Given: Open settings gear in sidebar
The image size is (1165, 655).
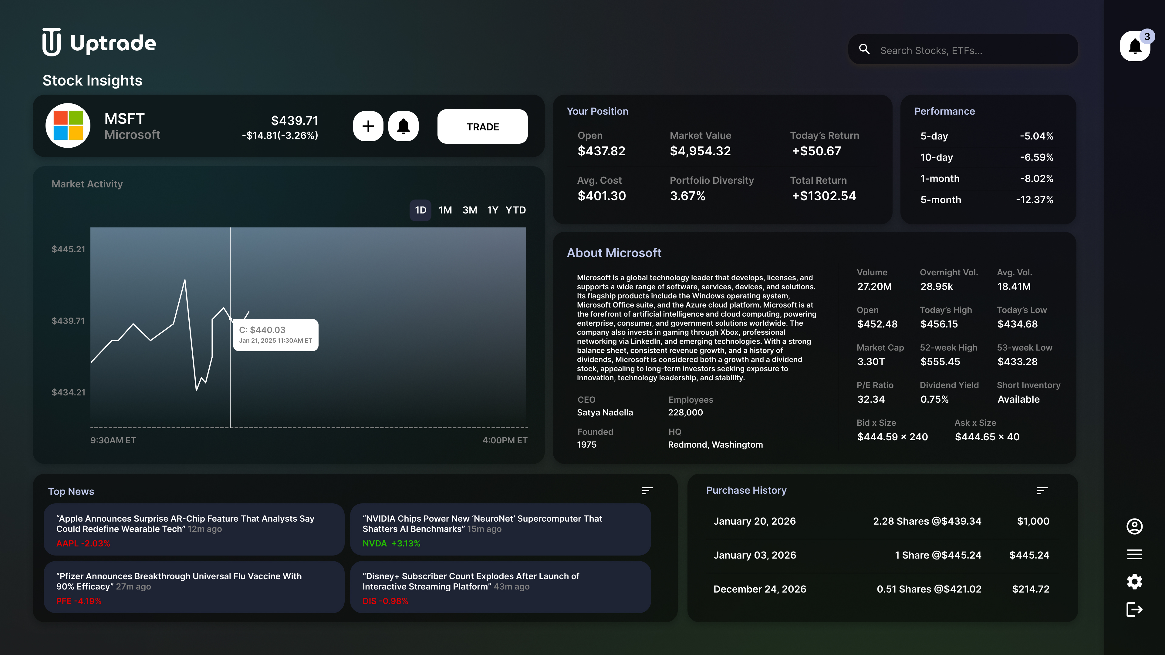Looking at the screenshot, I should point(1134,582).
